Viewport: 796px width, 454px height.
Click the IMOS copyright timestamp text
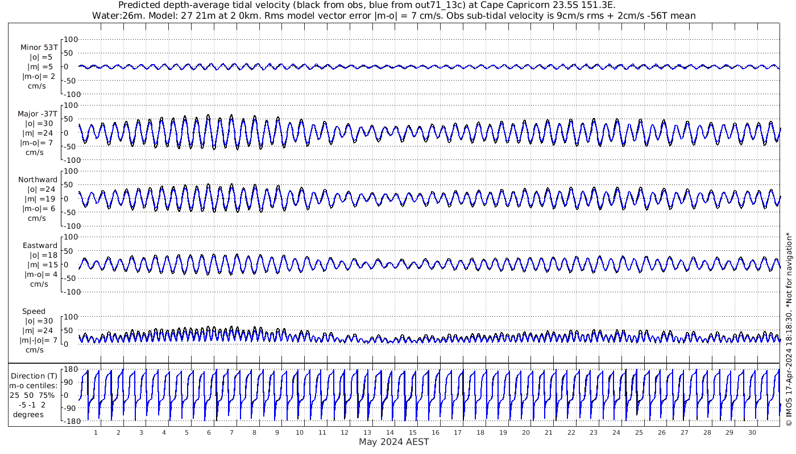788,329
